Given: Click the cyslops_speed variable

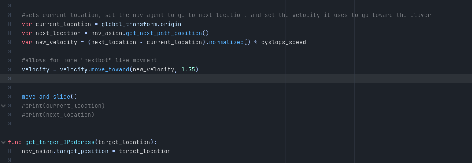Looking at the screenshot, I should point(283,42).
